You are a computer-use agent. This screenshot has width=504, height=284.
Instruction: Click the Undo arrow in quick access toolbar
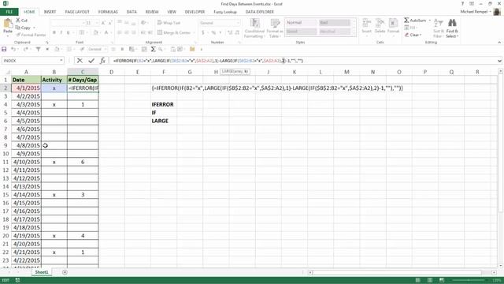tap(13, 49)
